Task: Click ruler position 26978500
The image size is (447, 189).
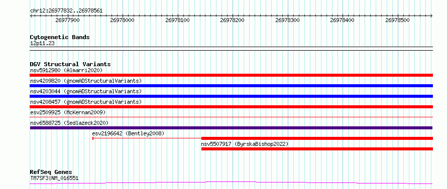Action: click(398, 20)
